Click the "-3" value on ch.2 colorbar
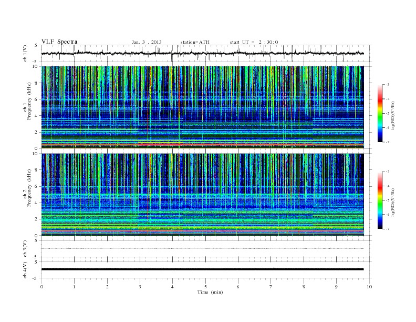 [x=388, y=172]
